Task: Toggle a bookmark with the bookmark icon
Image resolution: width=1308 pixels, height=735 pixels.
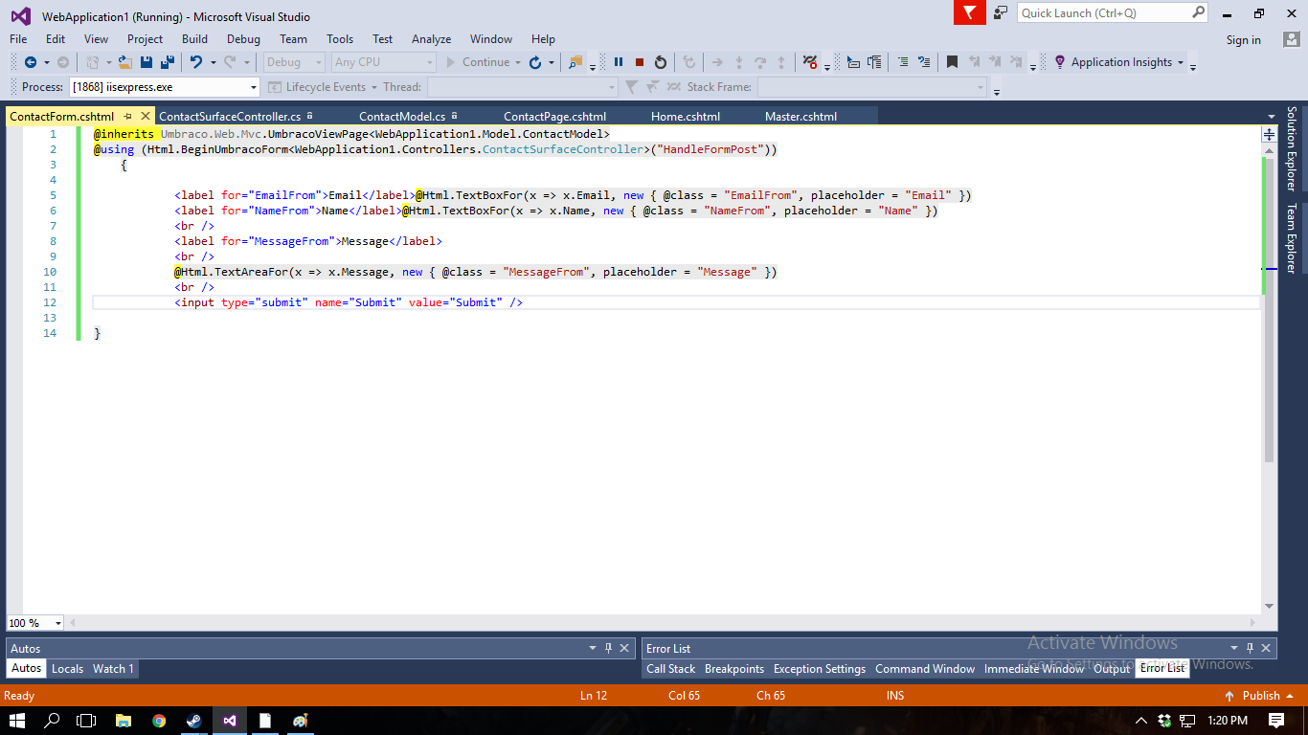Action: 952,62
